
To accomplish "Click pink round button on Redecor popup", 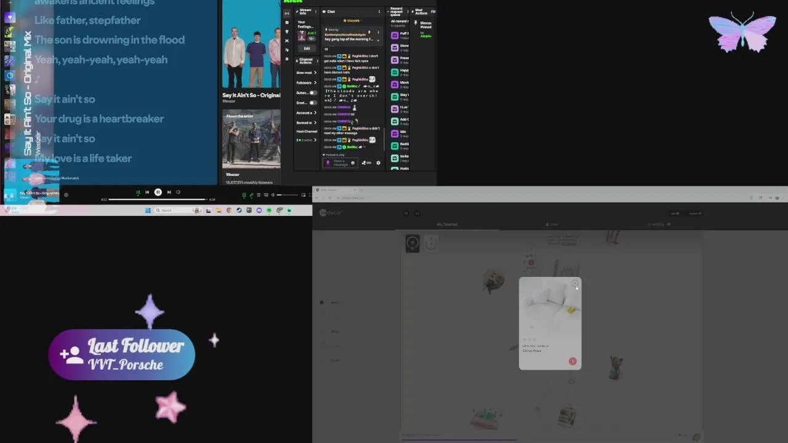I will pos(573,361).
